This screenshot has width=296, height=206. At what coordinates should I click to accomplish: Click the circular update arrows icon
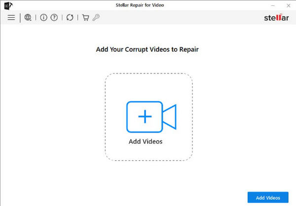[70, 18]
